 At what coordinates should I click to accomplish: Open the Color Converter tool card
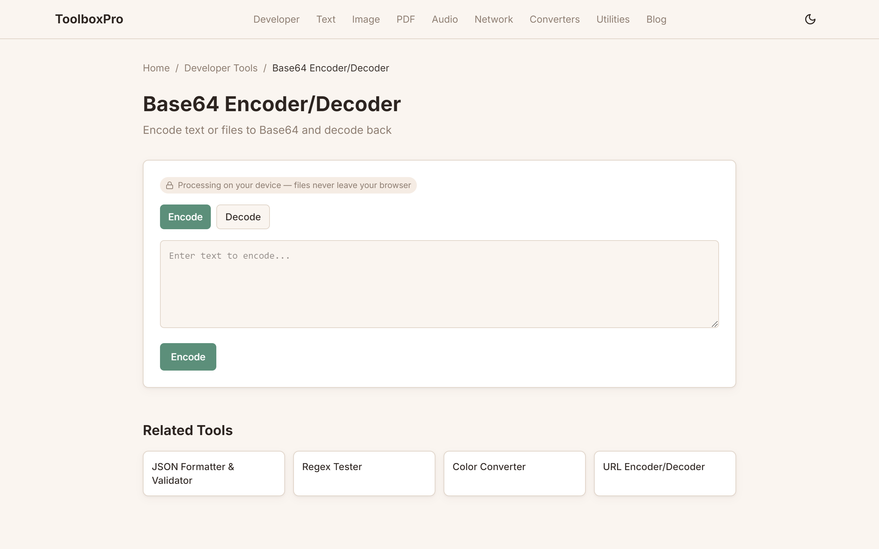514,474
